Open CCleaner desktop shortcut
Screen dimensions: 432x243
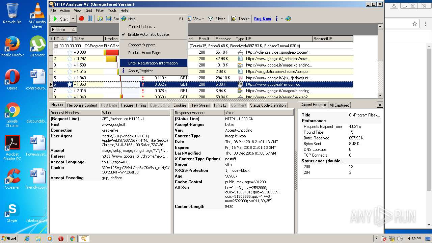[12, 179]
